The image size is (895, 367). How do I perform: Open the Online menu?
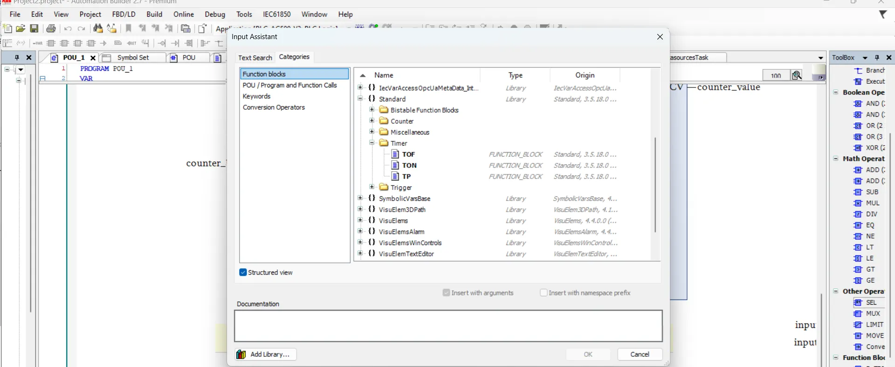(184, 14)
